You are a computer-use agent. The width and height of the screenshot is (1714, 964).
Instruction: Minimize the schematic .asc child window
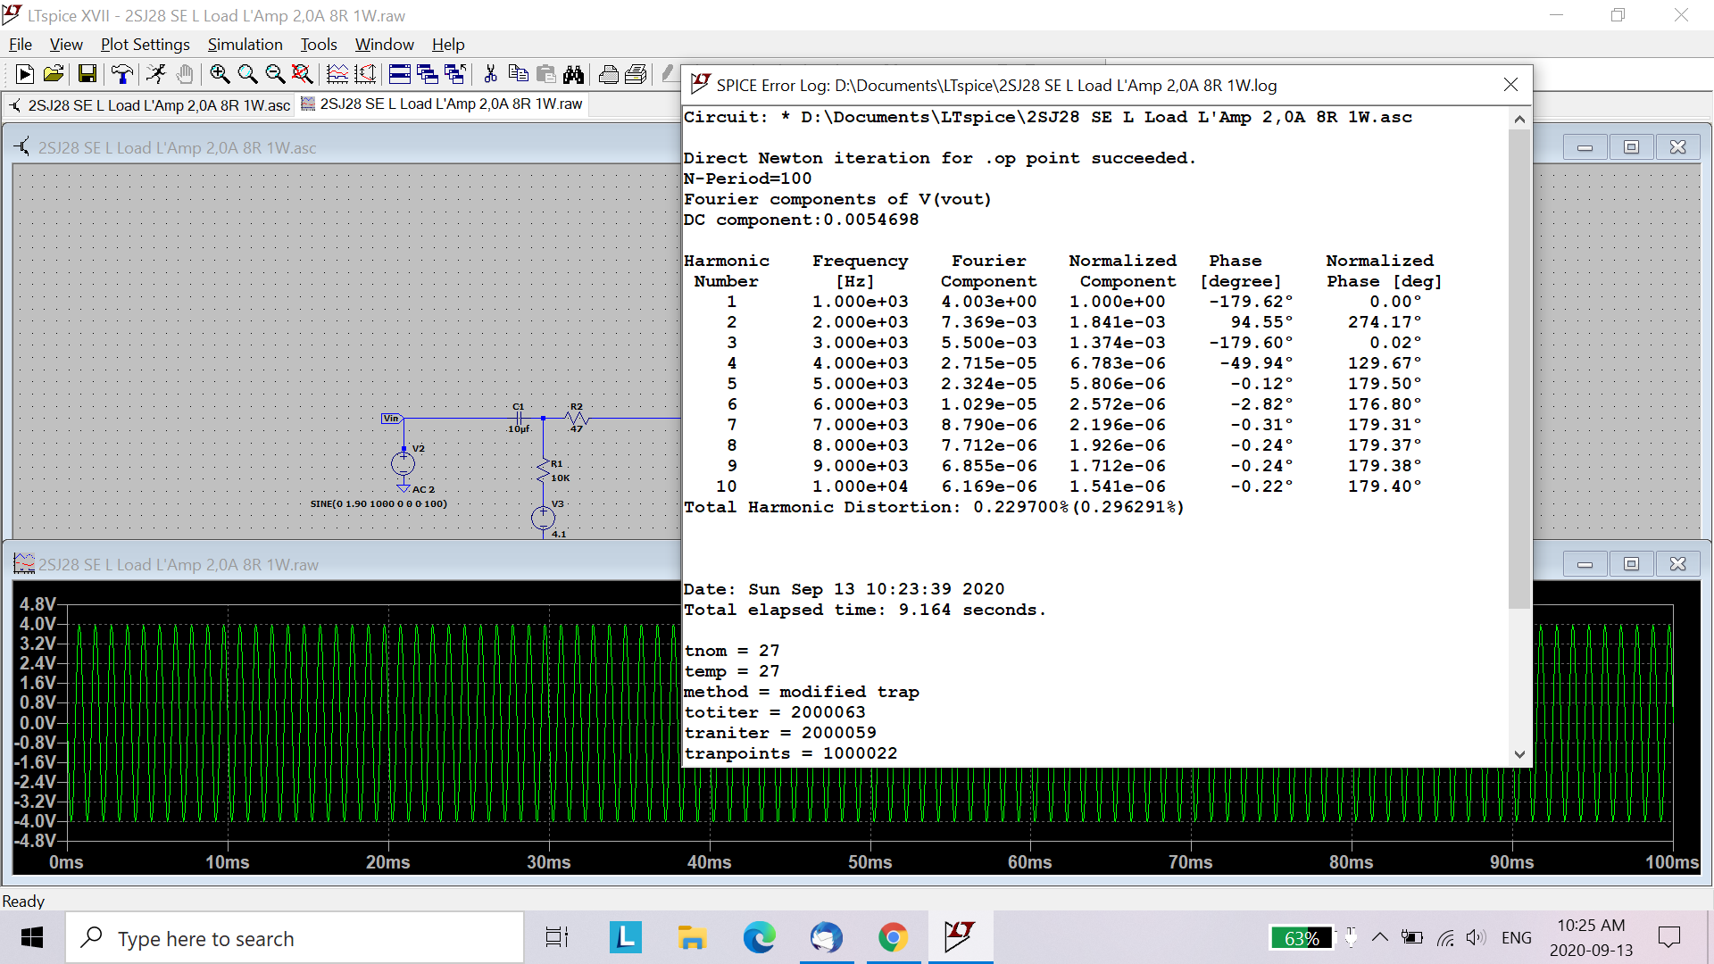[1585, 147]
